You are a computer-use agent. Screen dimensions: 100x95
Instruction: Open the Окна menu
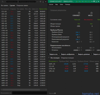(61, 4)
